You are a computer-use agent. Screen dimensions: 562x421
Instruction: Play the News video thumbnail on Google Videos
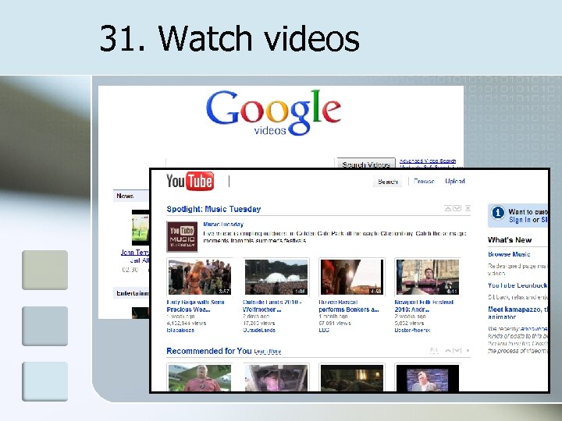pos(140,228)
